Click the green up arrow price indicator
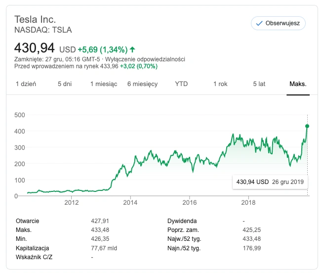The height and width of the screenshot is (275, 324). (x=132, y=49)
